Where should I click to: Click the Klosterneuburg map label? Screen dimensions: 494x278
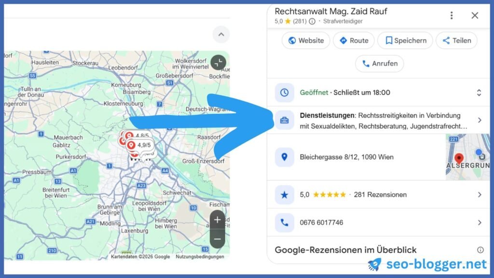tap(123, 104)
